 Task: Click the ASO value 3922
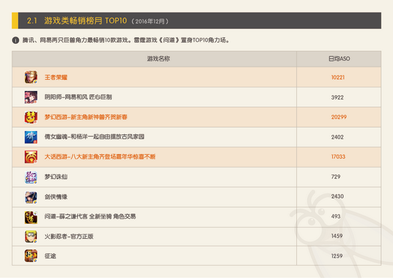click(x=337, y=97)
